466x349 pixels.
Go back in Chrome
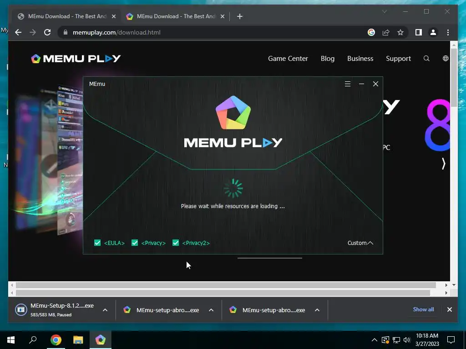pos(18,32)
